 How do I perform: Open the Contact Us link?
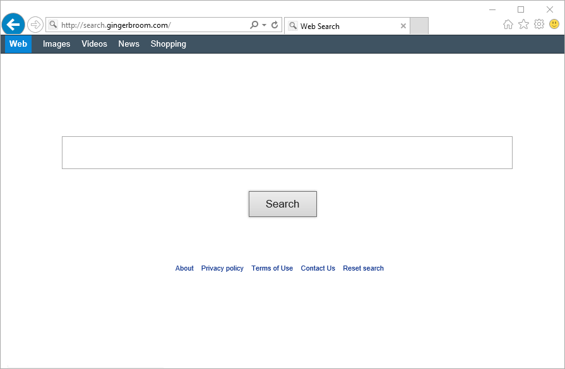click(318, 268)
